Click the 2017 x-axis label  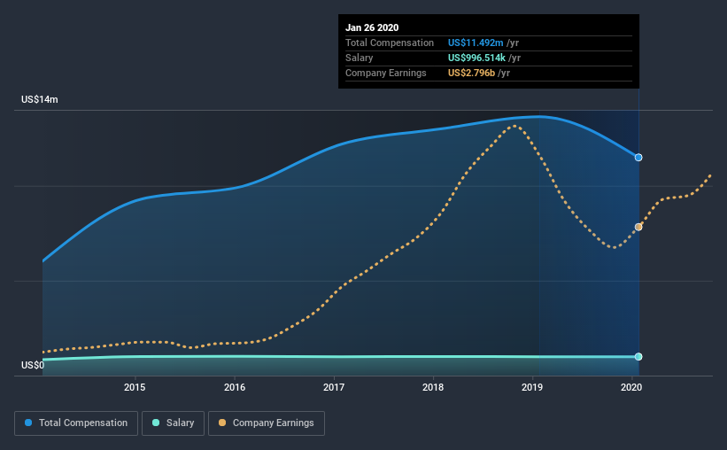(334, 387)
